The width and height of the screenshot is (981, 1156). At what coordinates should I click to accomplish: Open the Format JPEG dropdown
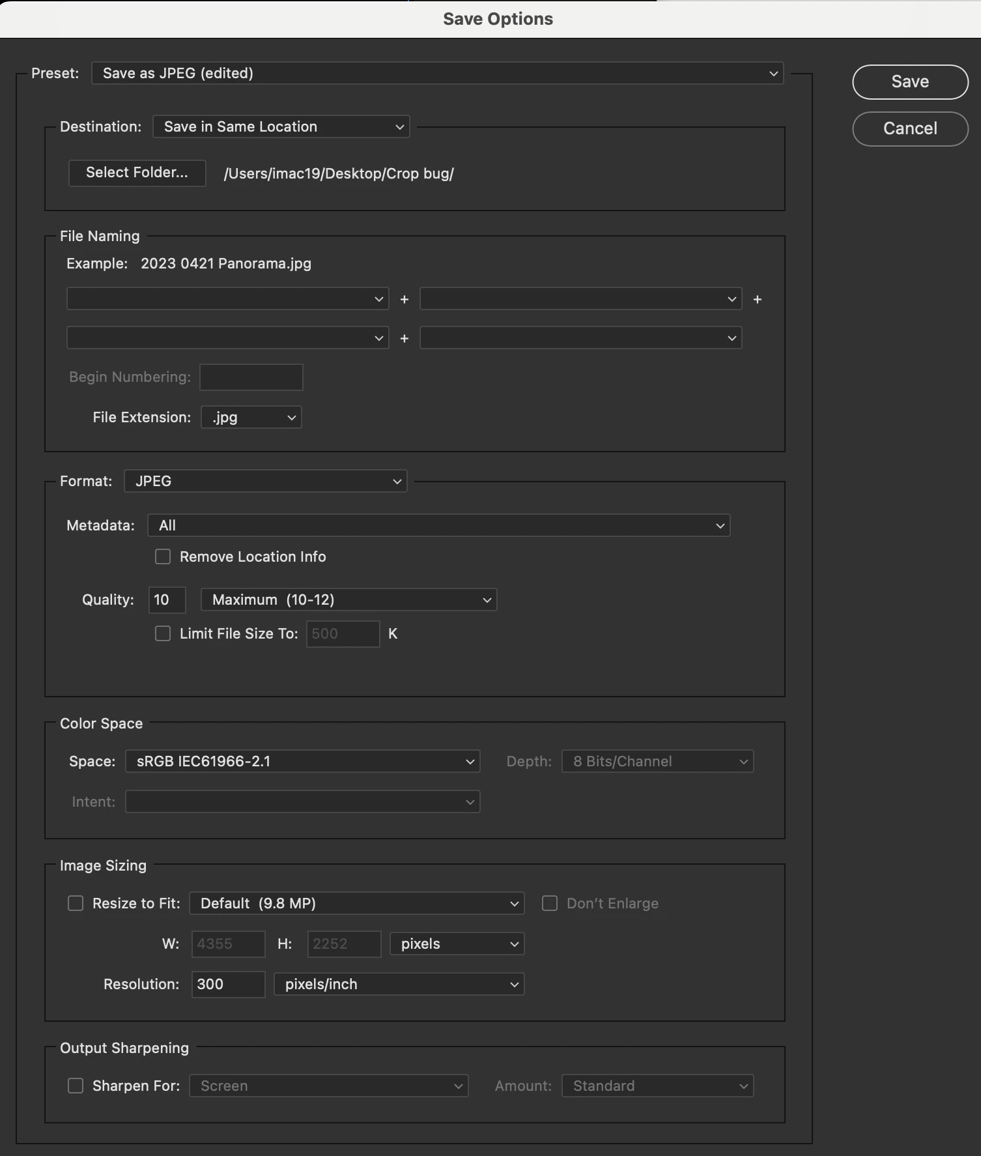click(265, 481)
